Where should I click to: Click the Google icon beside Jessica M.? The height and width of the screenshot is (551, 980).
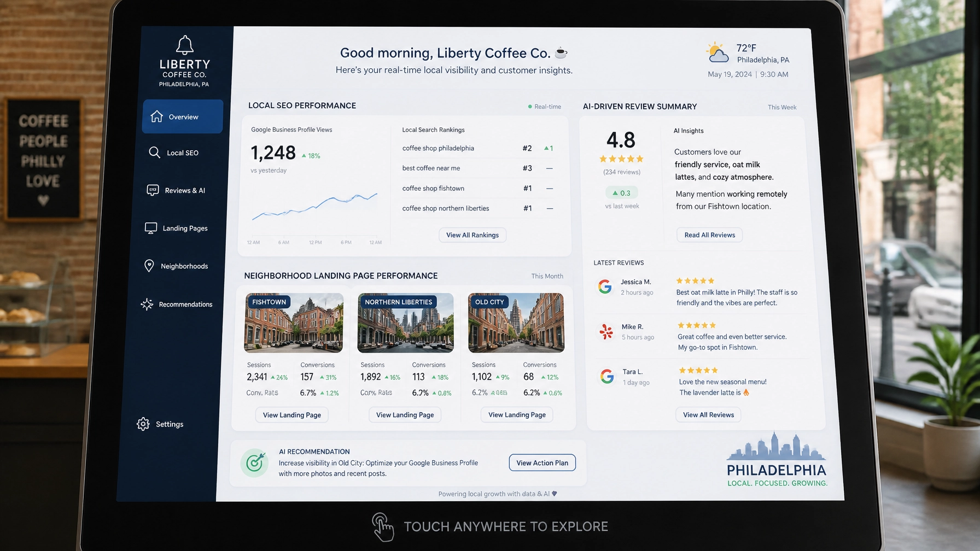(x=605, y=286)
